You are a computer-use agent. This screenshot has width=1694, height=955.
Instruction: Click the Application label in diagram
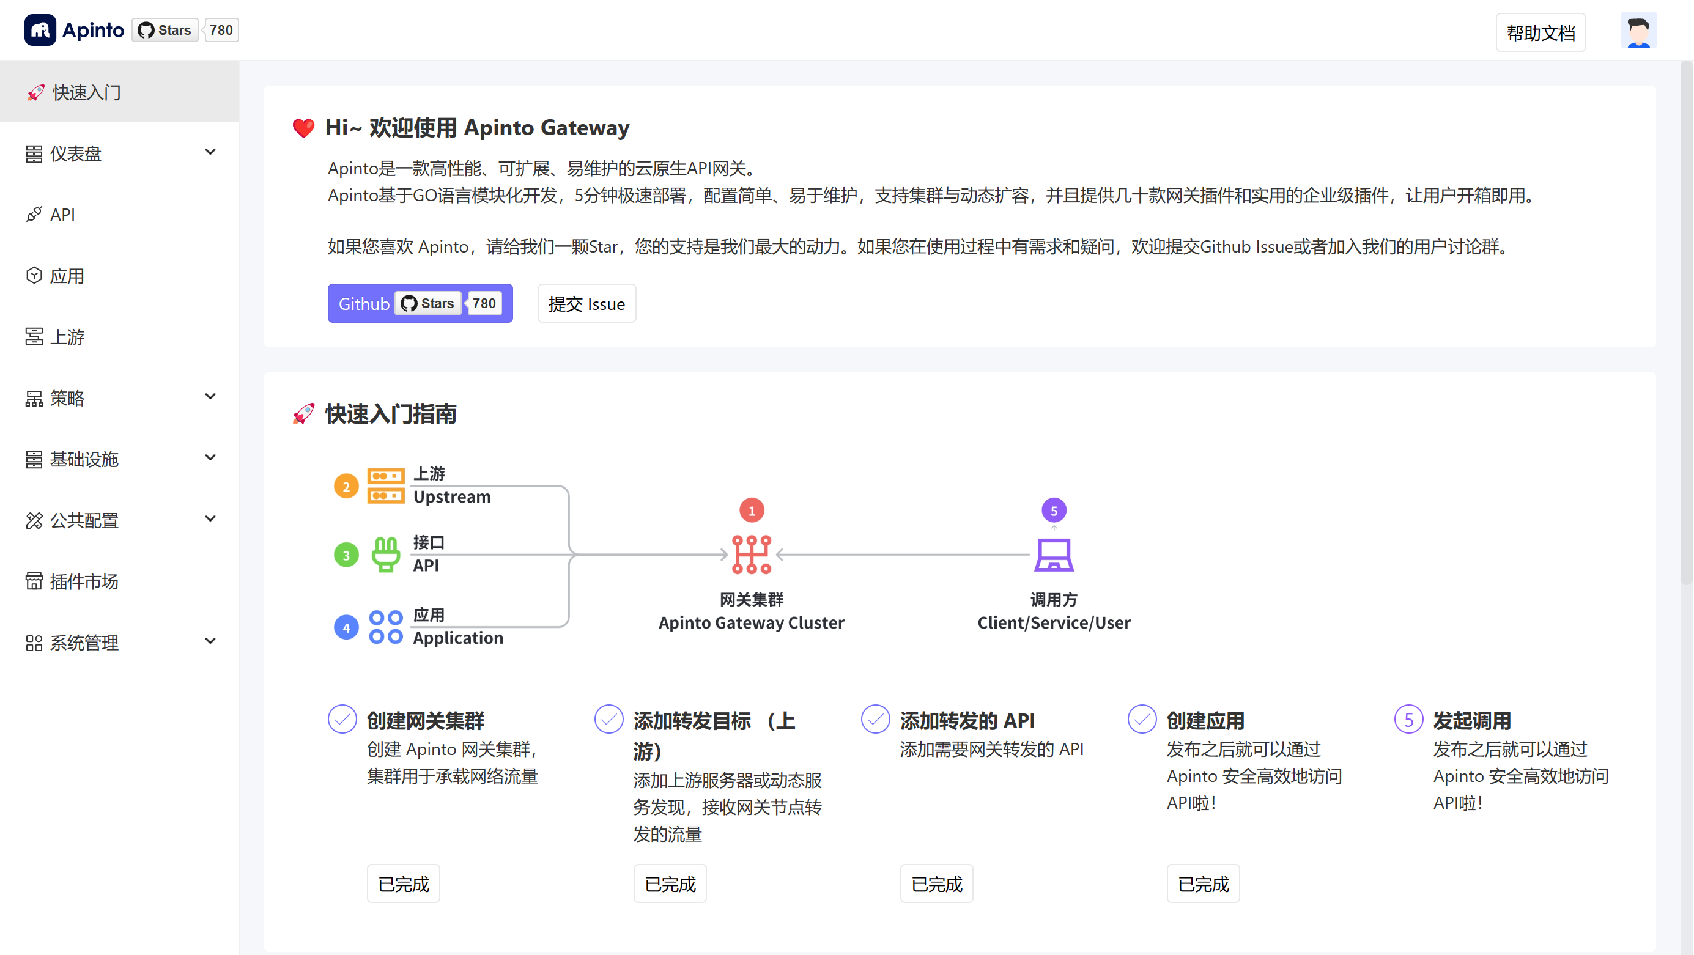tap(457, 638)
